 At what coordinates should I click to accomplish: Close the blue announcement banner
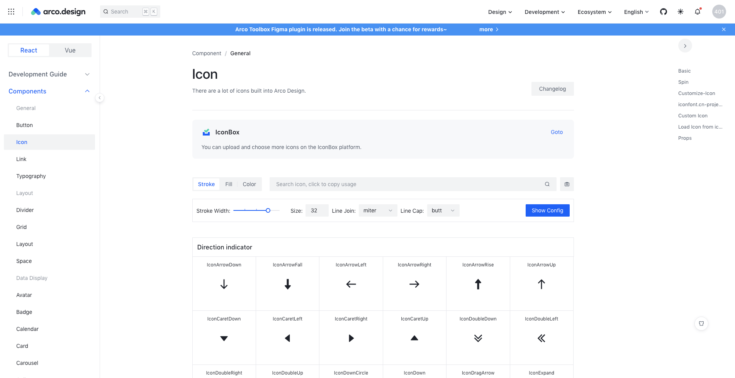[724, 29]
